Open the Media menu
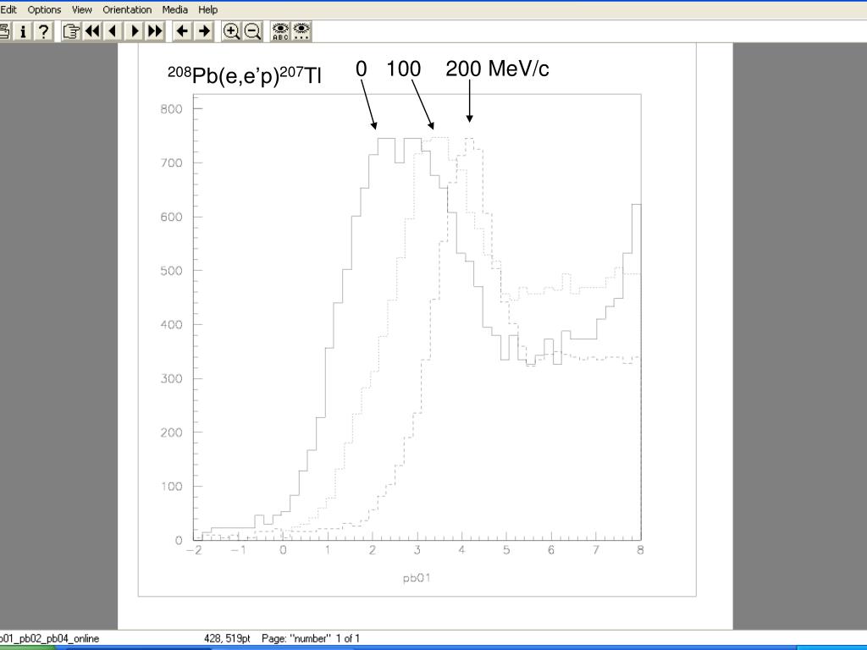Screen dimensions: 867x650 [174, 9]
